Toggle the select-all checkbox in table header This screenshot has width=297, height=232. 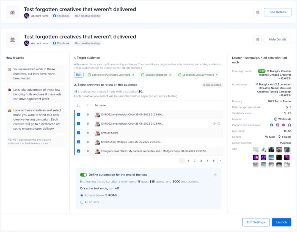point(79,105)
